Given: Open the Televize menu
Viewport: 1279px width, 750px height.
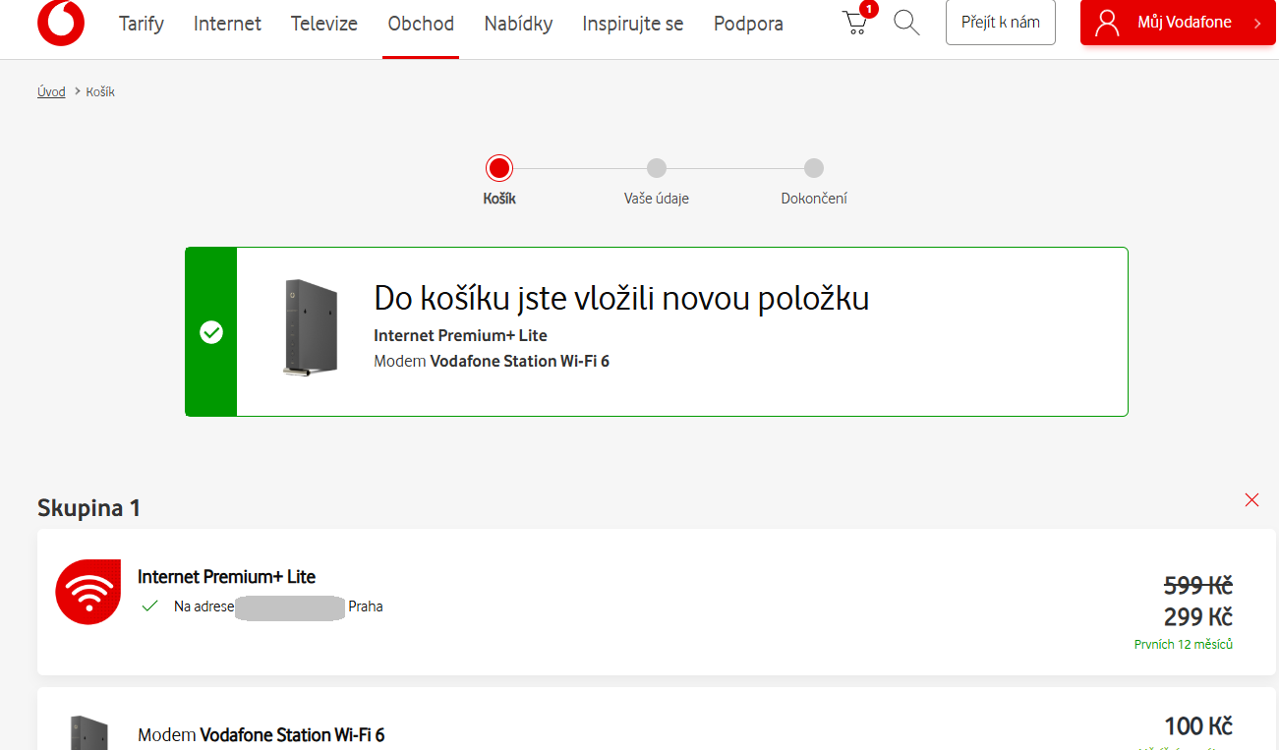Looking at the screenshot, I should point(324,24).
